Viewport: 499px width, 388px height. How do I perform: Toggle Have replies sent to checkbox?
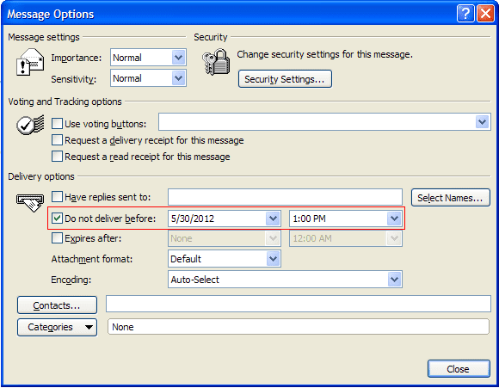click(57, 197)
